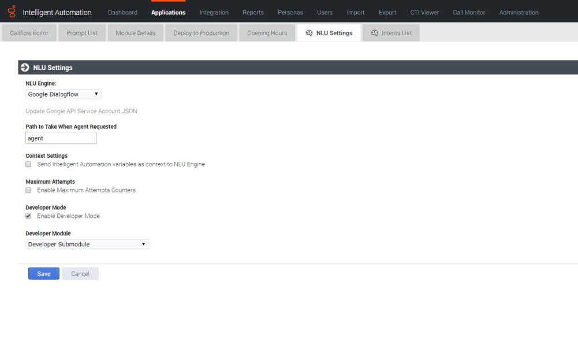Click the brain icon on NLU Settings tab
The image size is (578, 356).
(309, 33)
